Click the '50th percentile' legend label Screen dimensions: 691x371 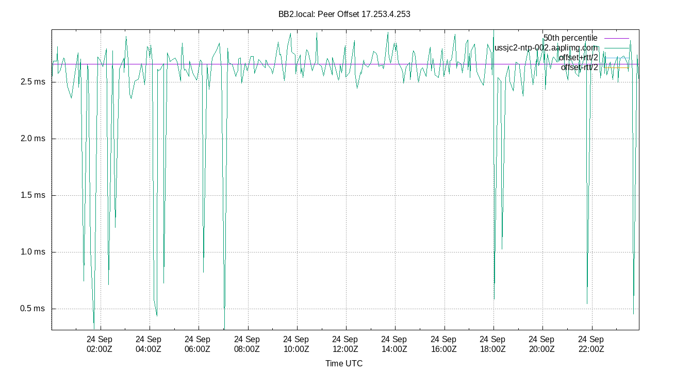(570, 38)
